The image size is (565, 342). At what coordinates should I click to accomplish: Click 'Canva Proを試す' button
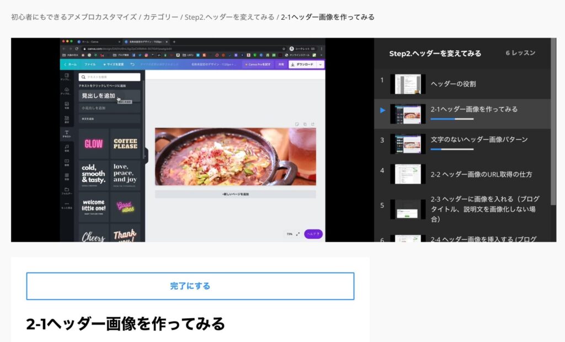(258, 65)
